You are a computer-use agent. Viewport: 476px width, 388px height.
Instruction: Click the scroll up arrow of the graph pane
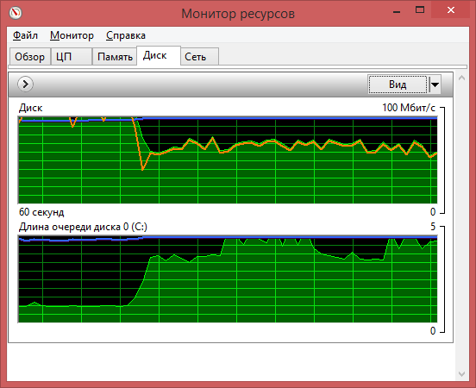[461, 78]
